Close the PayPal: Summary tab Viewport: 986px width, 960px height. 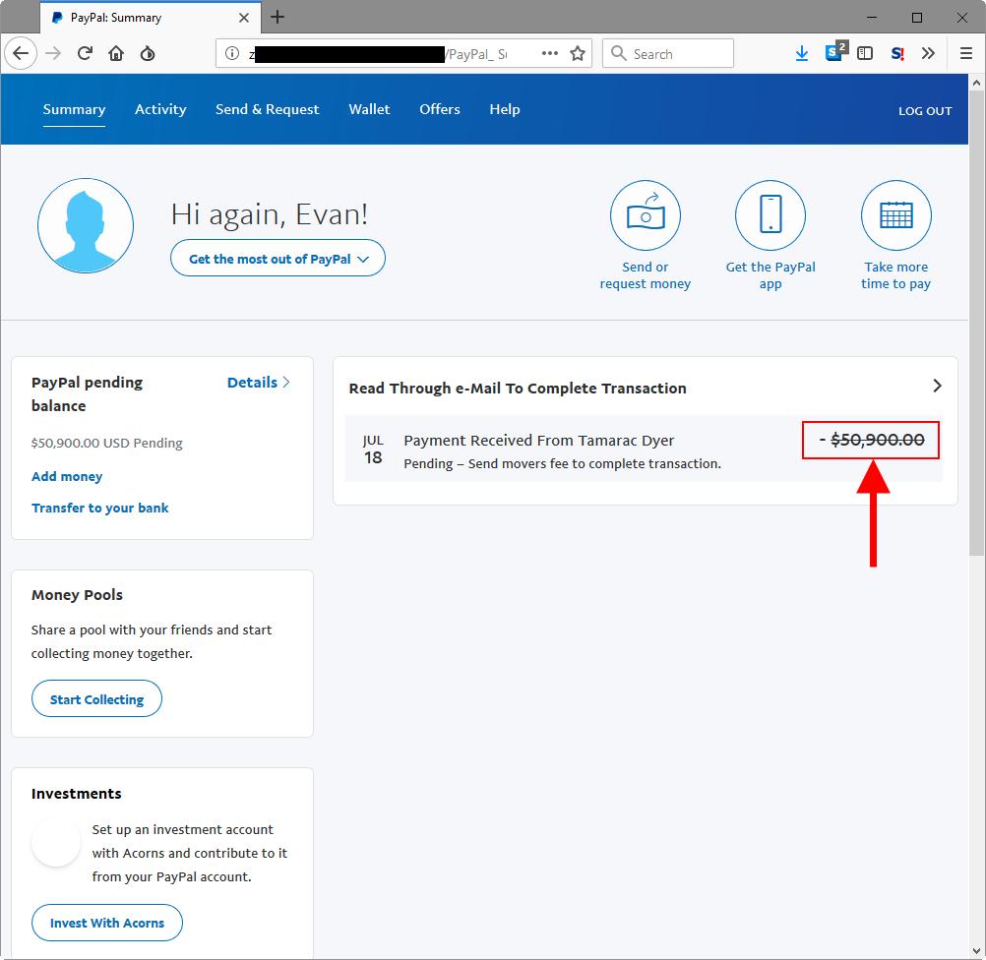244,18
